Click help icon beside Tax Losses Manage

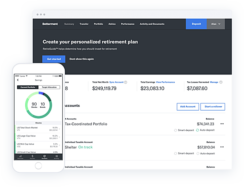[x=221, y=82]
